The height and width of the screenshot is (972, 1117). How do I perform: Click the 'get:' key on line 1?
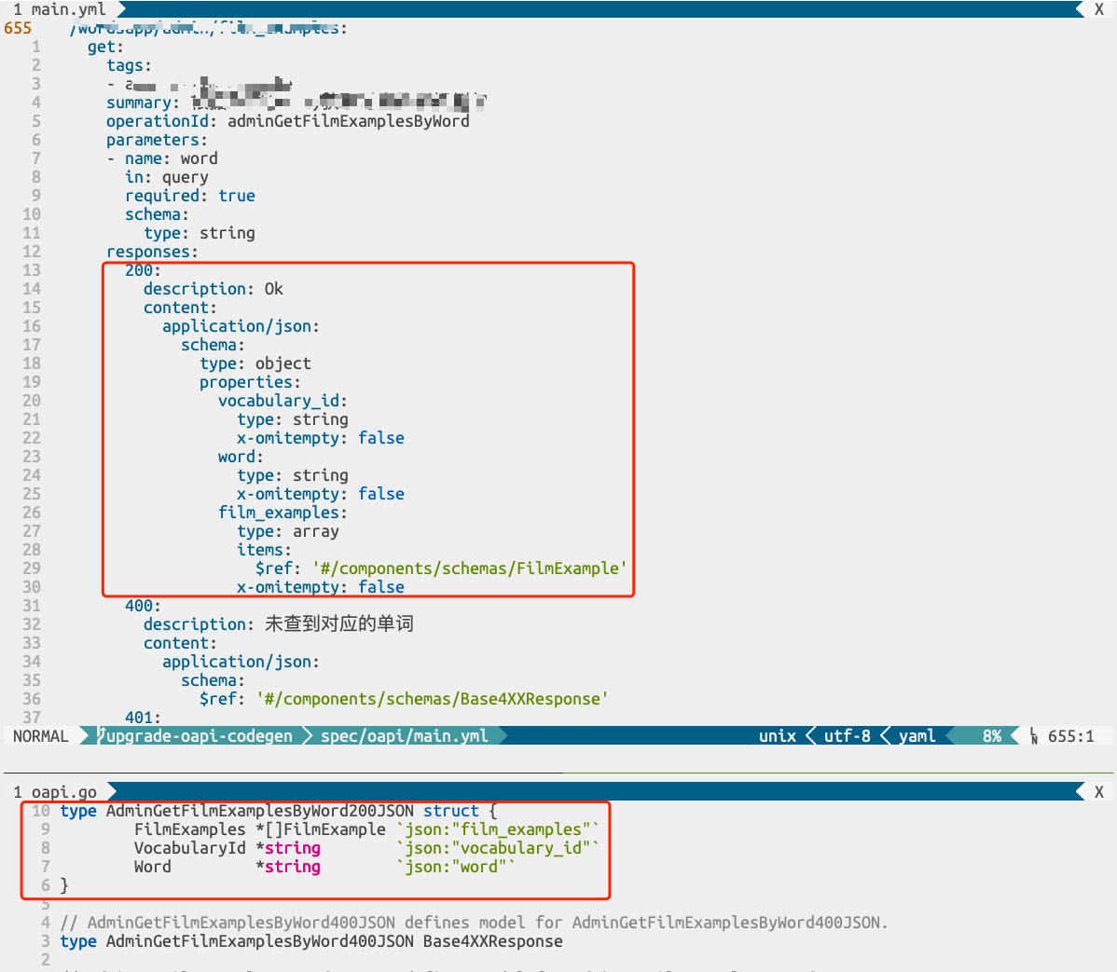pos(105,47)
